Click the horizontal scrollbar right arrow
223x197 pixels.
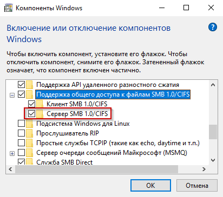coord(204,169)
